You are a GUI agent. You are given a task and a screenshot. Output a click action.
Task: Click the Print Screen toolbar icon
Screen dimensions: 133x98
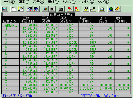tap(5, 9)
